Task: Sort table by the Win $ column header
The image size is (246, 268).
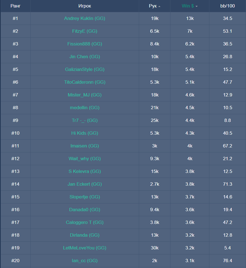Action: pos(188,6)
